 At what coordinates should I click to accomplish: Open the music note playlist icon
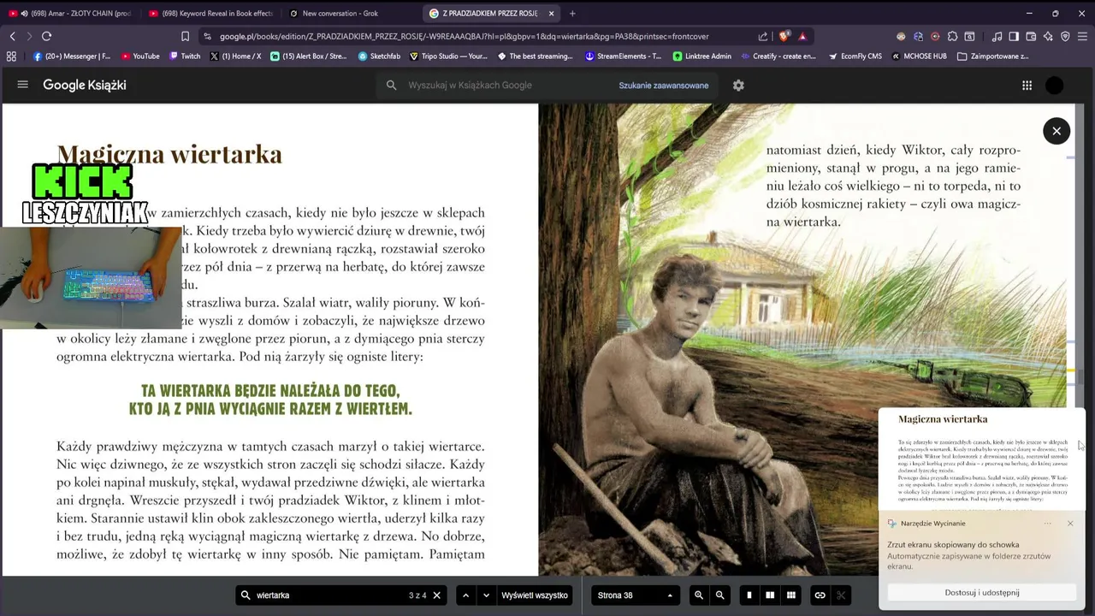tap(997, 36)
